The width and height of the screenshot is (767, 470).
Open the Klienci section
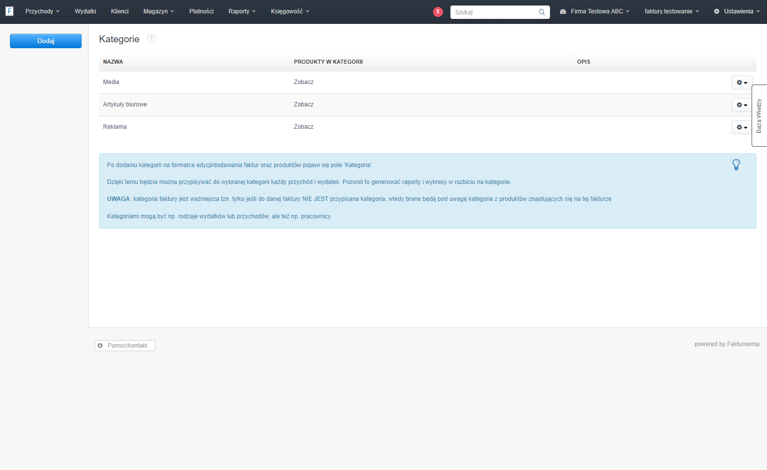[120, 11]
